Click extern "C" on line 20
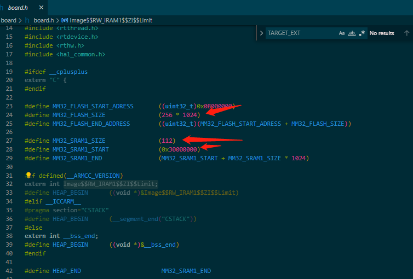The height and width of the screenshot is (279, 413). (x=42, y=80)
